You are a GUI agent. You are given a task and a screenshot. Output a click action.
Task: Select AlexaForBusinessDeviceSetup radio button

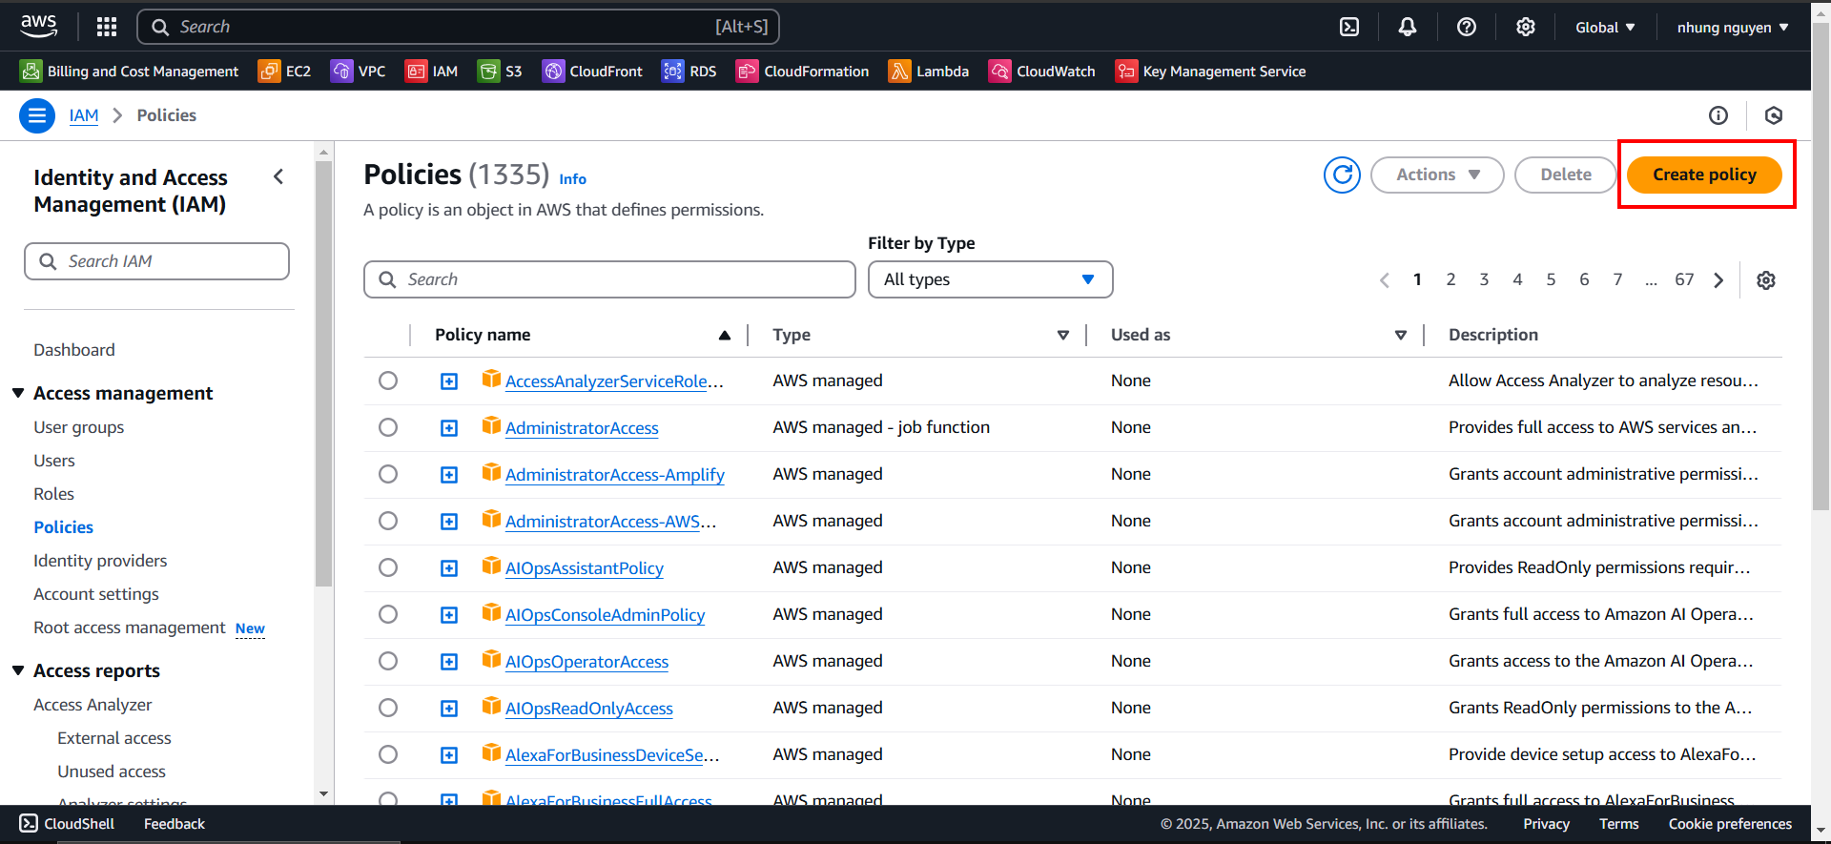tap(388, 754)
